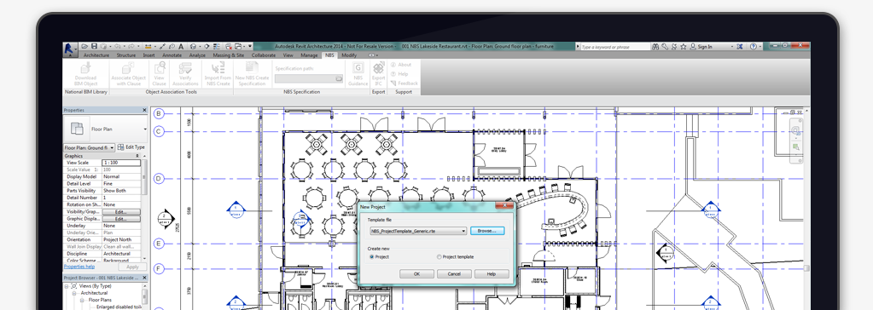Select the Project template radio button
The height and width of the screenshot is (310, 873).
point(439,256)
